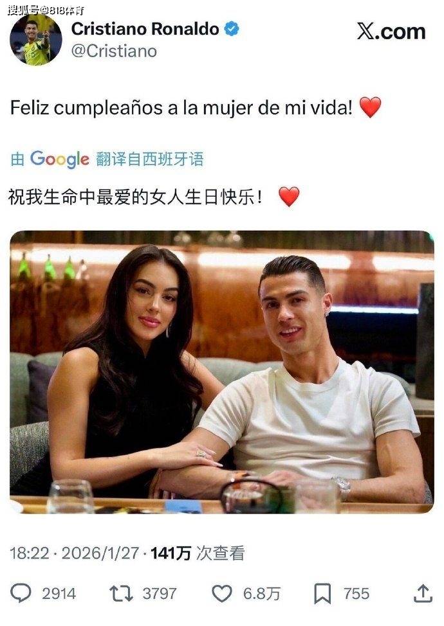Click the 翻译自西班牙语 translation link

[x=149, y=159]
